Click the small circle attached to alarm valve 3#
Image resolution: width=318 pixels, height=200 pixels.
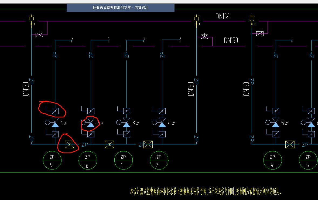tap(119, 123)
